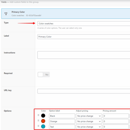Screen dimensions: 130x130
Task: Grab the drag handle for Black option
Action: pos(38,115)
